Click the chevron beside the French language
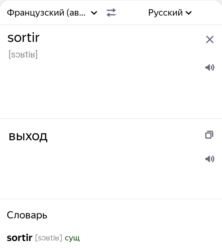This screenshot has height=248, width=222. click(x=94, y=13)
